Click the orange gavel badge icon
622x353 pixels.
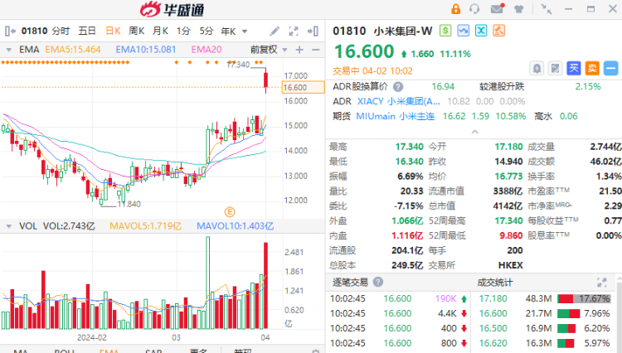pos(499,31)
